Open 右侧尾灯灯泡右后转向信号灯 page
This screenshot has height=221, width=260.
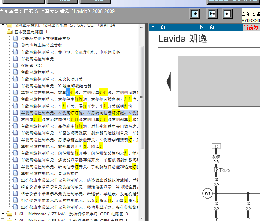click(79, 119)
